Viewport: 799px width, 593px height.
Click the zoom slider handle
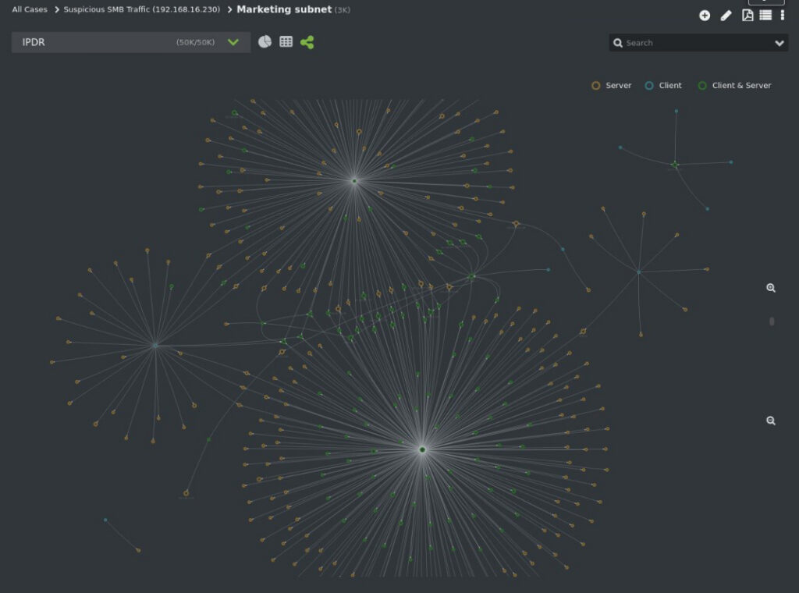point(772,321)
